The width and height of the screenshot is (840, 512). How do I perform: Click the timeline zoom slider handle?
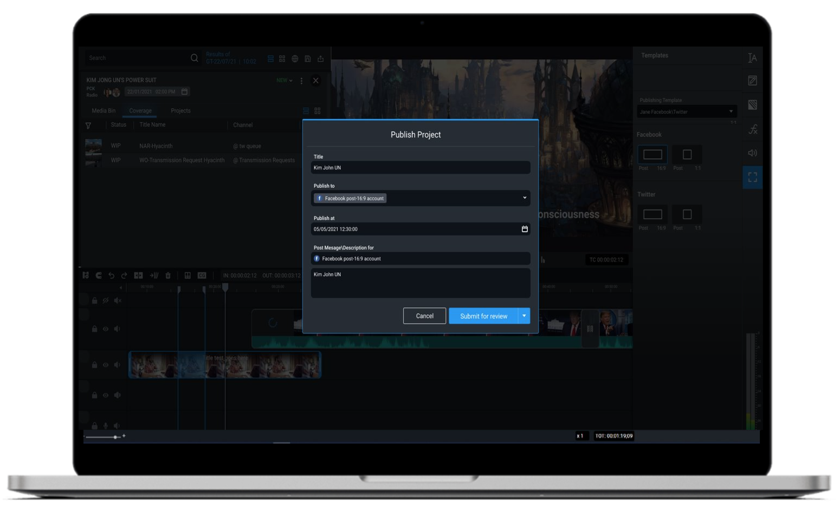point(115,437)
